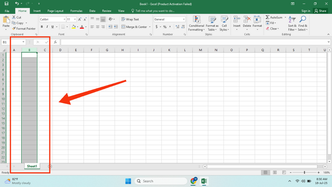The image size is (332, 187).
Task: Select the Sheet1 tab
Action: point(32,166)
